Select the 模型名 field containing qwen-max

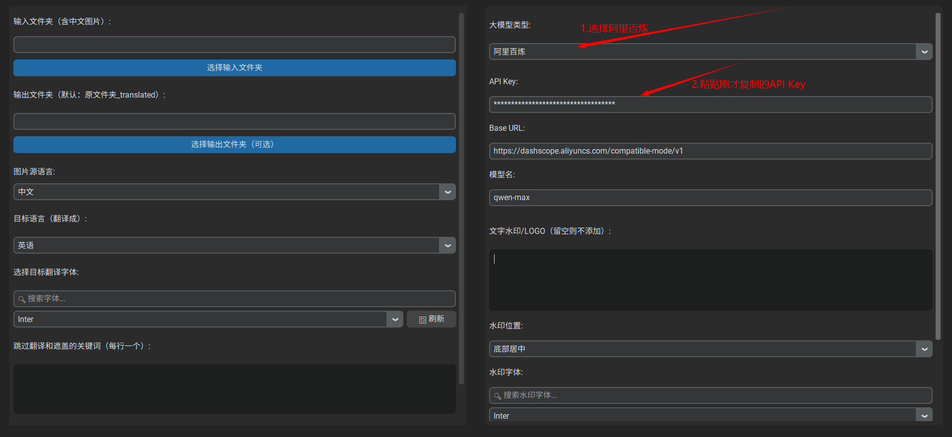point(710,198)
